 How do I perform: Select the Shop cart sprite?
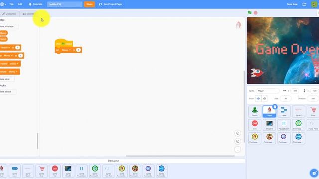[313, 111]
